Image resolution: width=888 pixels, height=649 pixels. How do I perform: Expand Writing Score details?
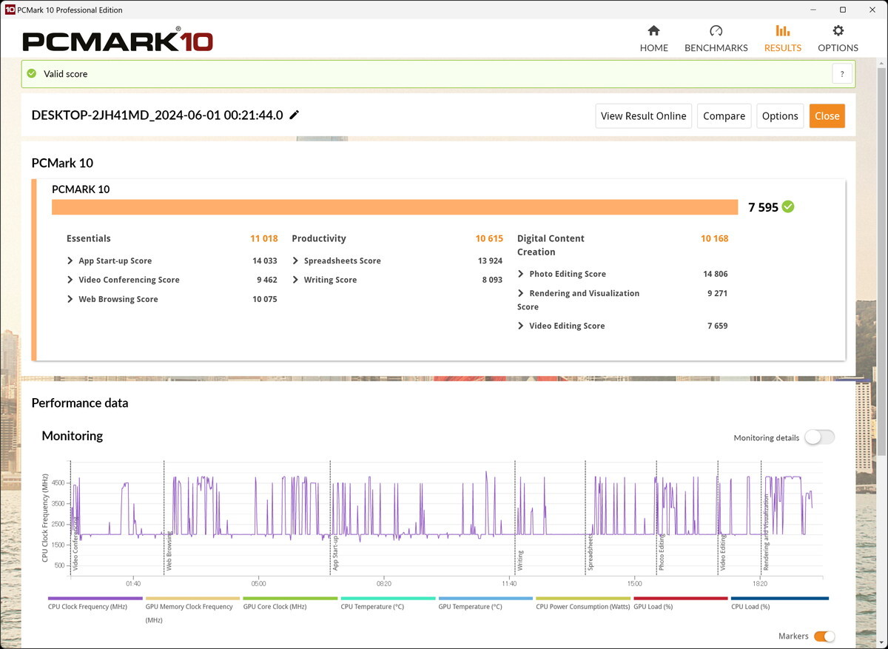[295, 280]
